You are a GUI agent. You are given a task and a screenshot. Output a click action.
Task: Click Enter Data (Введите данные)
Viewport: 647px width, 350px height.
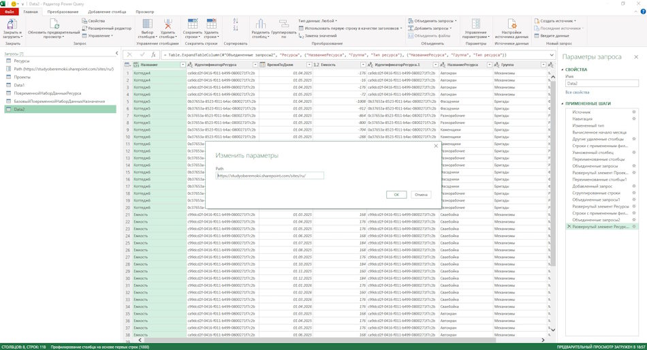pos(552,36)
